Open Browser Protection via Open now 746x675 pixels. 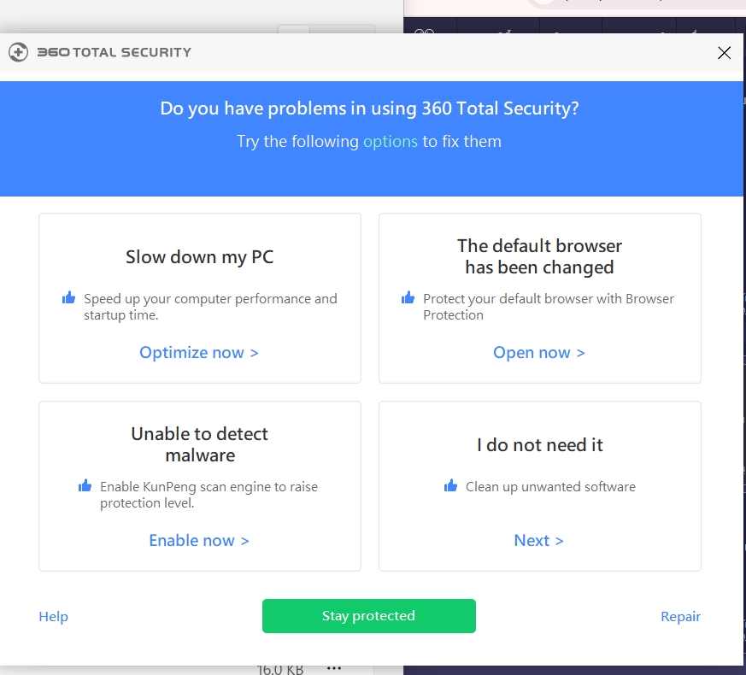tap(539, 353)
